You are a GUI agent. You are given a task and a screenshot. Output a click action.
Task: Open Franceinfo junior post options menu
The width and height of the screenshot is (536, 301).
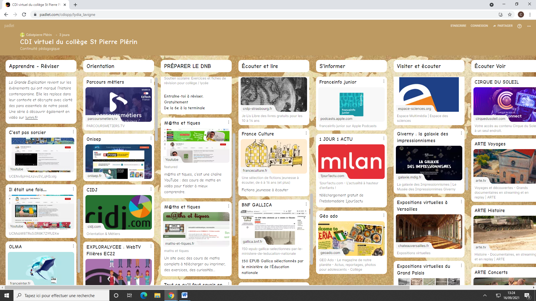384,81
